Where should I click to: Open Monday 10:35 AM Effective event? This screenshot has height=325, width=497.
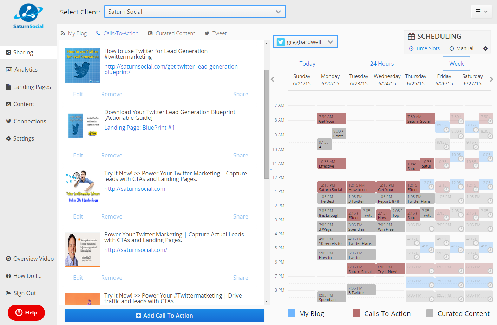(x=332, y=163)
